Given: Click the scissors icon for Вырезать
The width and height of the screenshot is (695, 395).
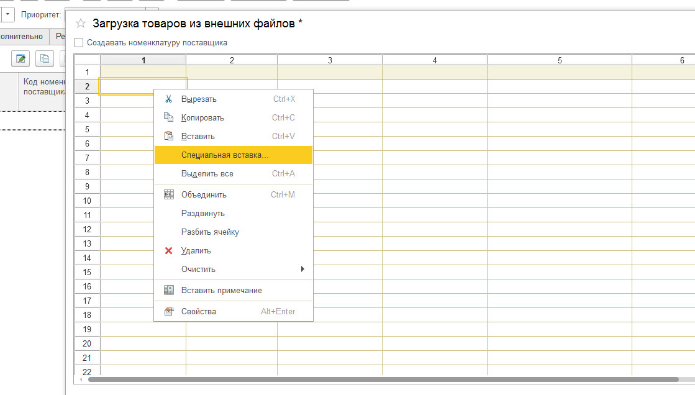Looking at the screenshot, I should click(x=168, y=99).
